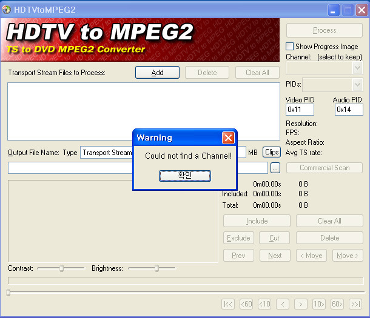Click the MB size input field
Viewport: 370px width, 318px height.
pyautogui.click(x=241, y=152)
